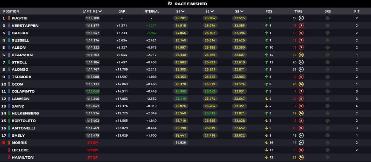Image resolution: width=371 pixels, height=162 pixels.
Task: Select driver name Colapinto
Action: (23, 91)
